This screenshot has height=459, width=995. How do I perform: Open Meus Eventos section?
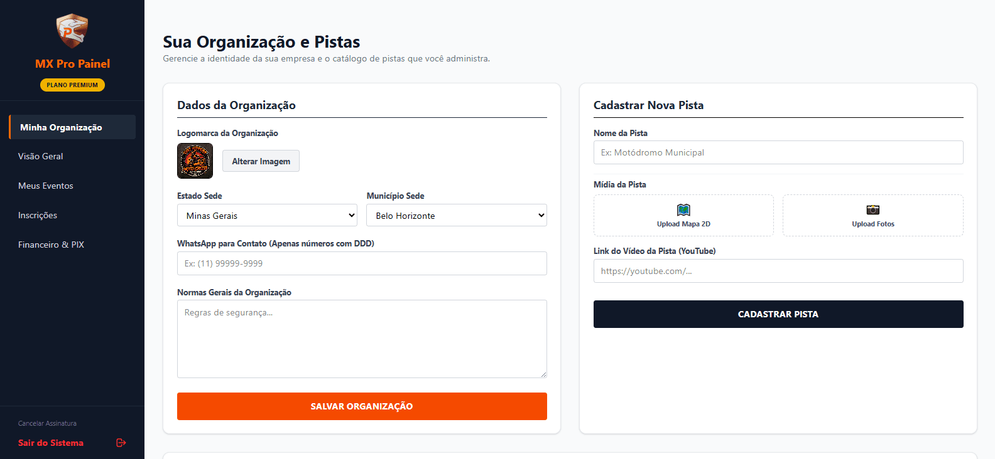click(46, 186)
